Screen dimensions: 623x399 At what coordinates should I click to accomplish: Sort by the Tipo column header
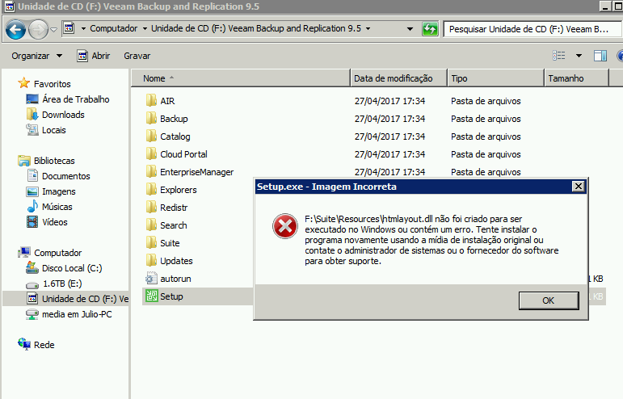pos(495,78)
